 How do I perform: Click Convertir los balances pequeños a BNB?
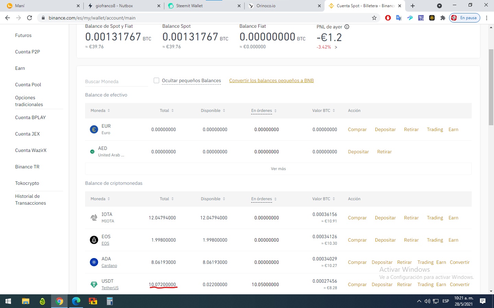(271, 80)
